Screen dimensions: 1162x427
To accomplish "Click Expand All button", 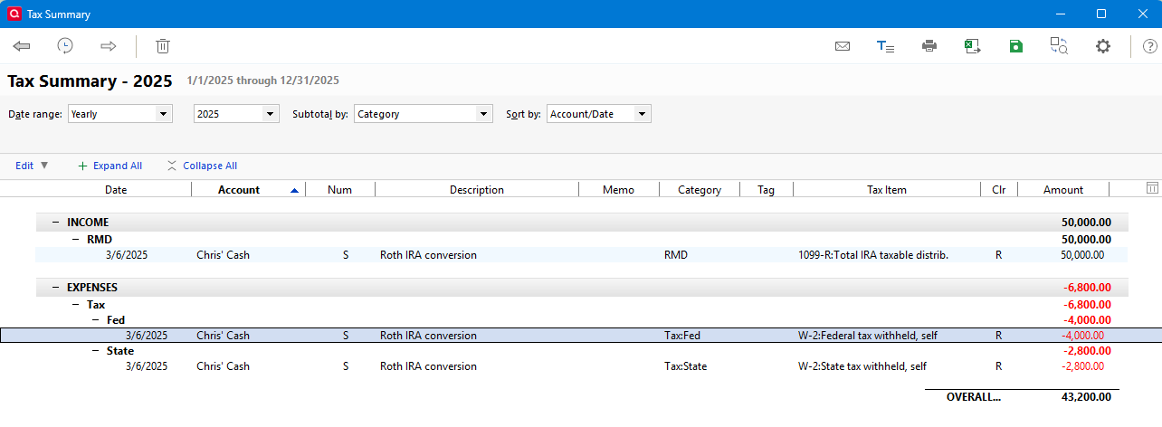I will (x=110, y=166).
